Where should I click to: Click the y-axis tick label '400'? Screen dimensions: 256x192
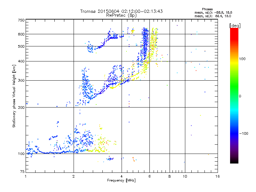point(21,61)
